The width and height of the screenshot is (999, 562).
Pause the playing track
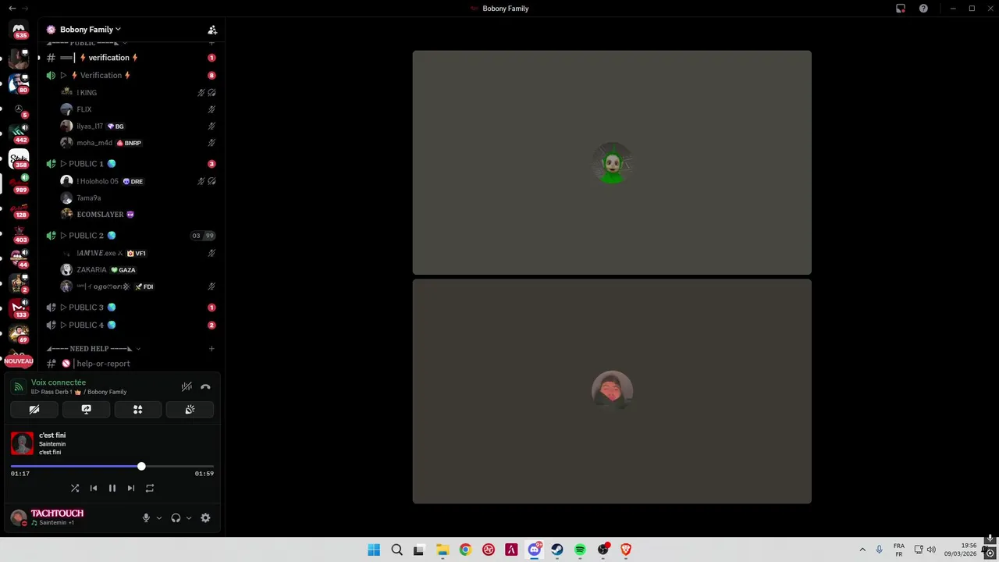(x=112, y=488)
